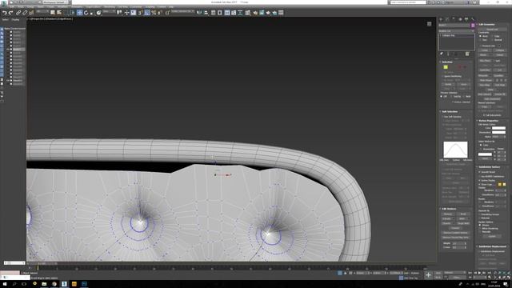
Task: Activate the Unlink Selection tool
Action: tap(25, 13)
